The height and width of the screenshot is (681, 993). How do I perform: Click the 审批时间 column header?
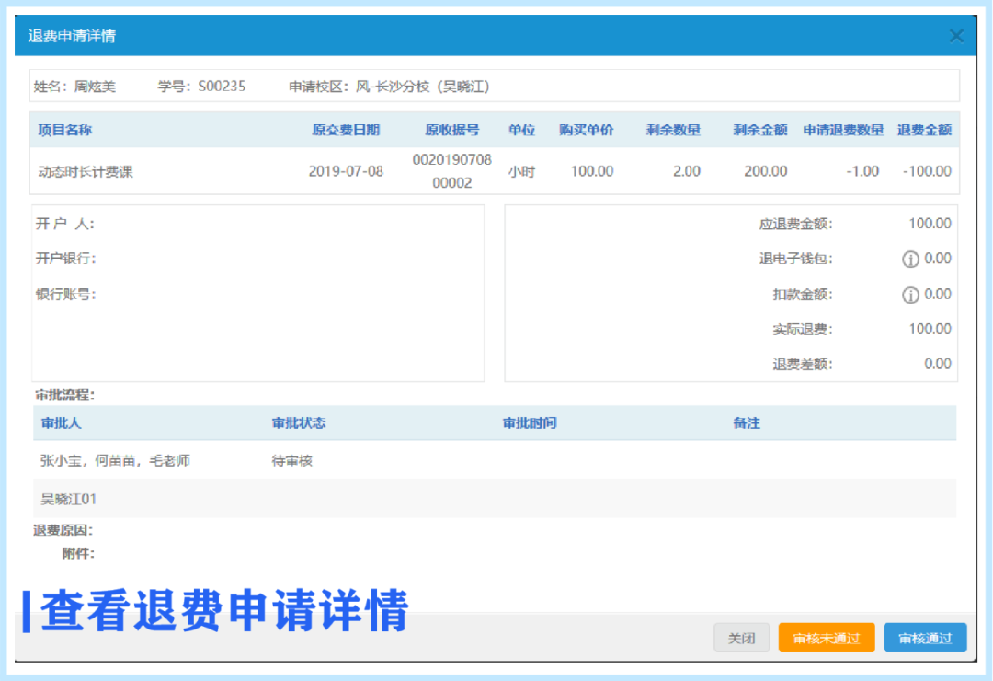(x=530, y=423)
